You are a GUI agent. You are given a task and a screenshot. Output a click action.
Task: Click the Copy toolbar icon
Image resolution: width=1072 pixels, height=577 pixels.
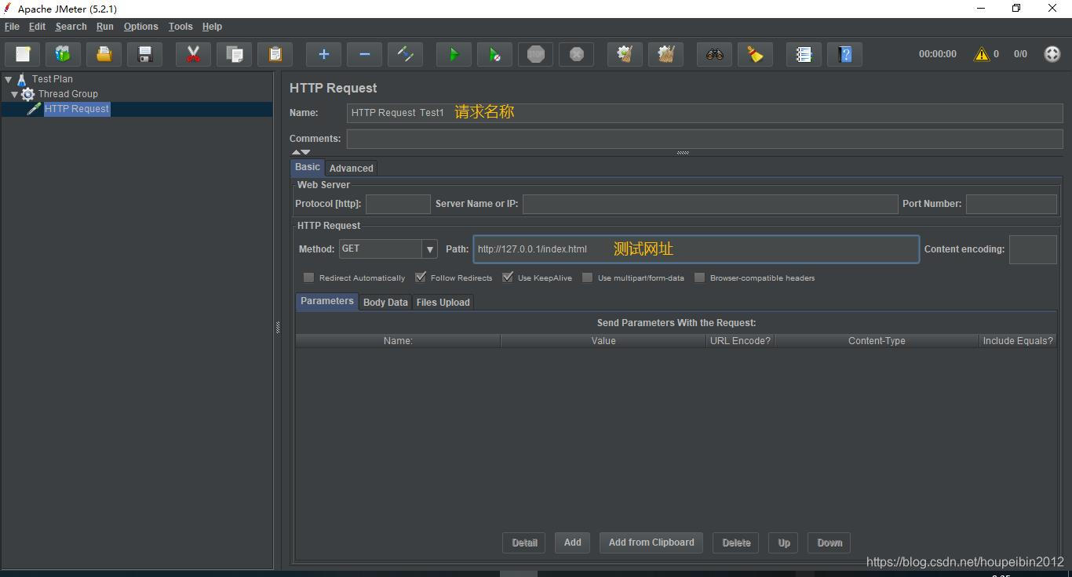tap(234, 54)
